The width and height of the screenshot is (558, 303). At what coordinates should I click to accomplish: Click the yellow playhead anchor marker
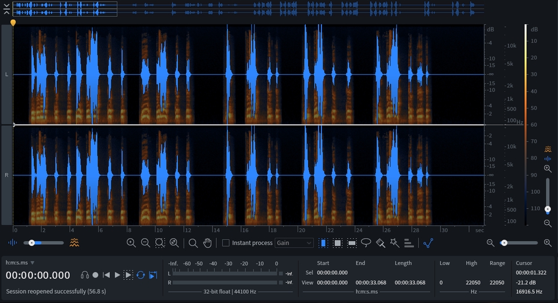tap(13, 23)
